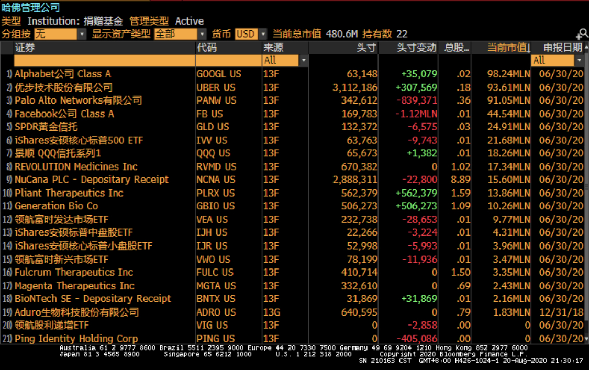589x370 pixels.
Task: Sort by the 头寸 column header
Action: [343, 48]
